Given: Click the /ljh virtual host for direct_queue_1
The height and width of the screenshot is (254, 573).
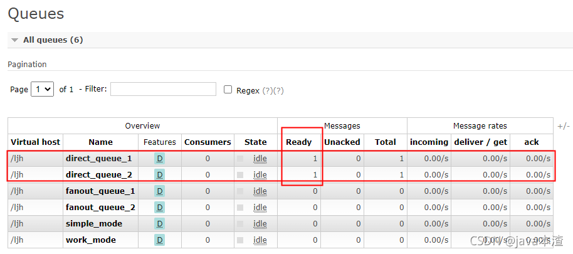Looking at the screenshot, I should (x=17, y=159).
